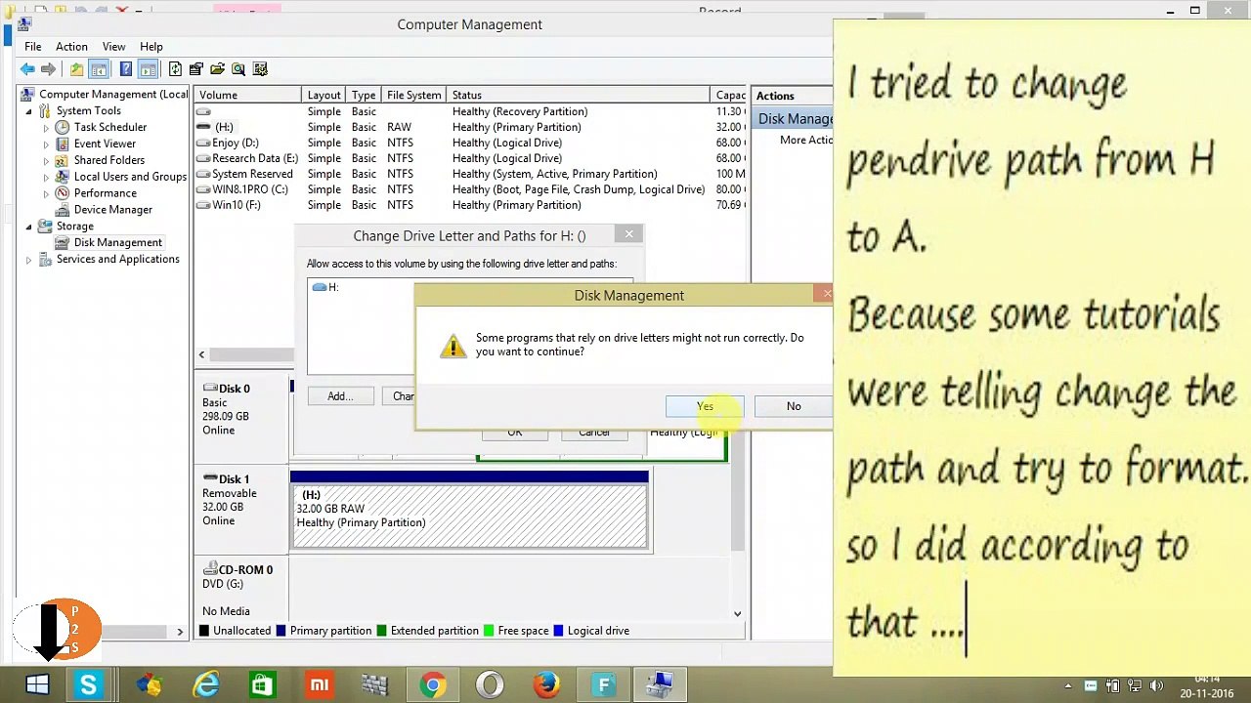
Task: Select Disk Management under Storage
Action: pyautogui.click(x=117, y=243)
